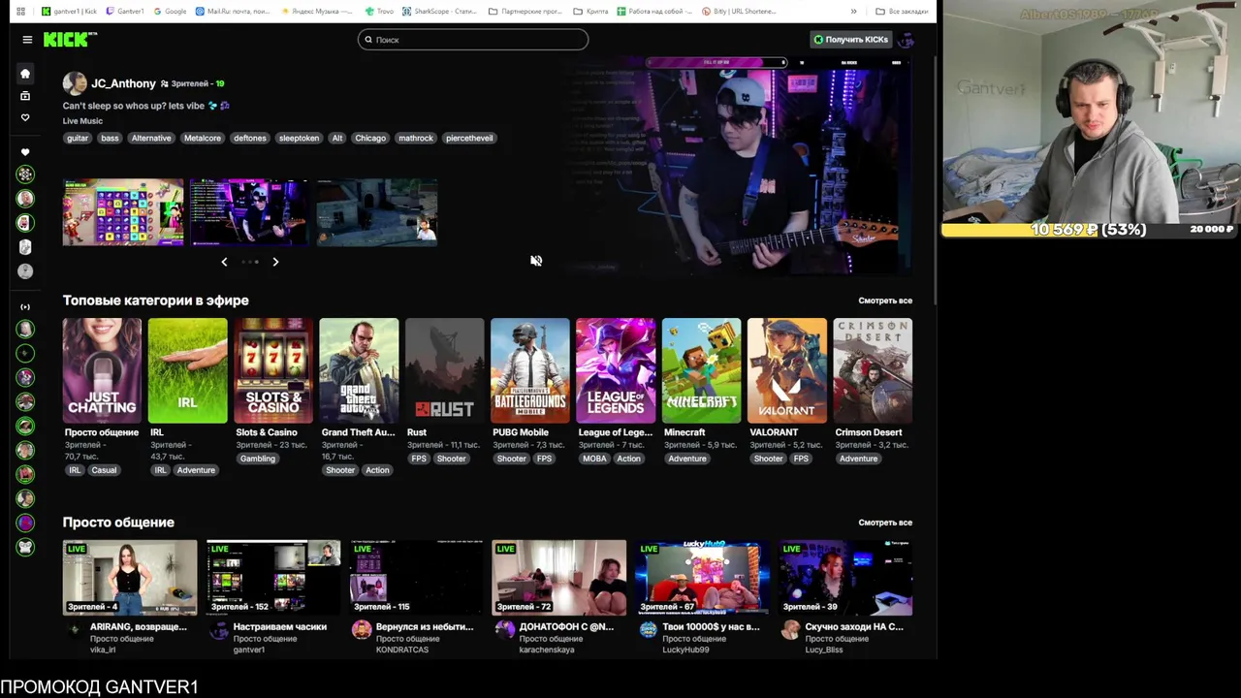Image resolution: width=1241 pixels, height=698 pixels.
Task: Open the JC_Anthony channel name
Action: pos(123,83)
